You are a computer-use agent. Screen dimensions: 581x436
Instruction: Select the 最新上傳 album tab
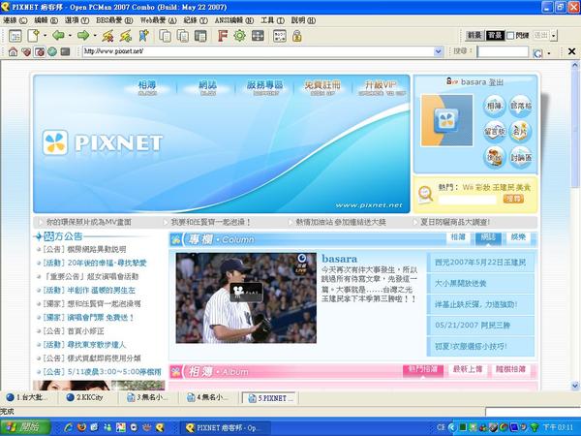pos(468,370)
